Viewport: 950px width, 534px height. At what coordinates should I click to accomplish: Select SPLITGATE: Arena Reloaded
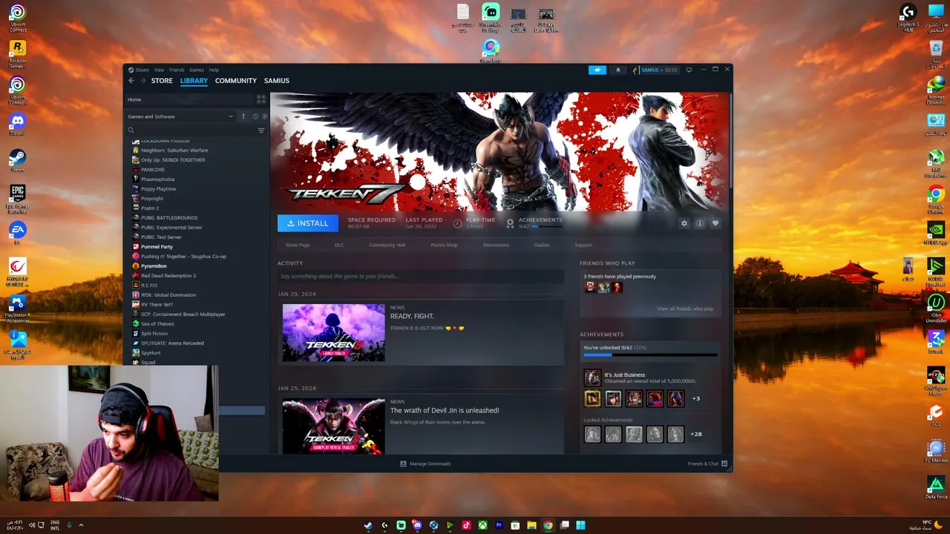(172, 343)
